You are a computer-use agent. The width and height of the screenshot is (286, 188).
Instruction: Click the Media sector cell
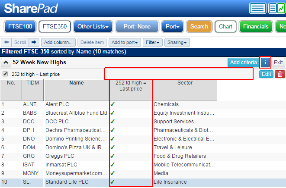click(x=161, y=173)
